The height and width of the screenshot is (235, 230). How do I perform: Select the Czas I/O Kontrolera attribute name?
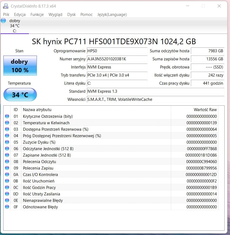coord(40,174)
